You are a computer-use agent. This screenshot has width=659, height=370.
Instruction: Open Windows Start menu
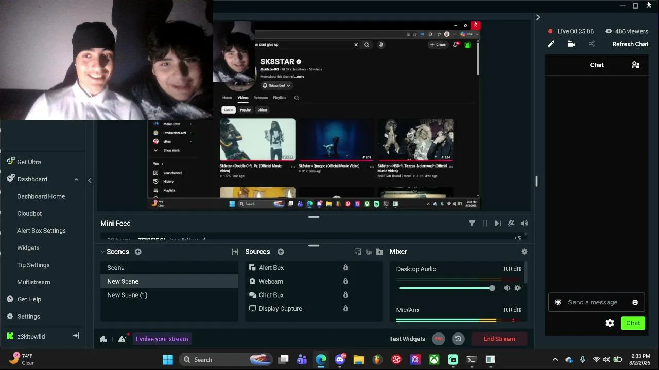[x=168, y=360]
